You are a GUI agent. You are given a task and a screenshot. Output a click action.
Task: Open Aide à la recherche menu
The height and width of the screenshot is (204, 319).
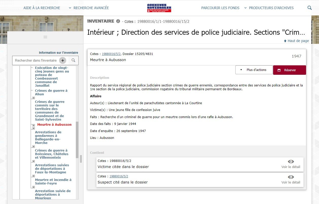[42, 8]
